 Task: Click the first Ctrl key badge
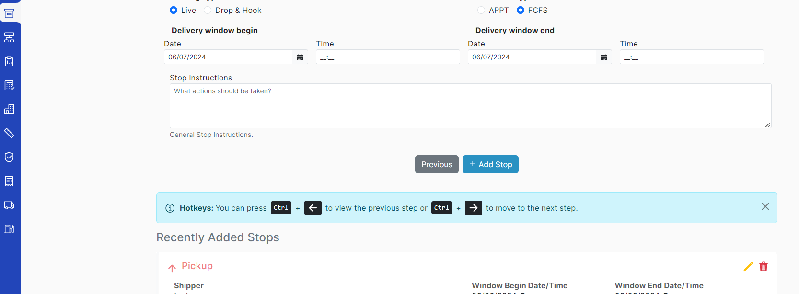coord(281,208)
